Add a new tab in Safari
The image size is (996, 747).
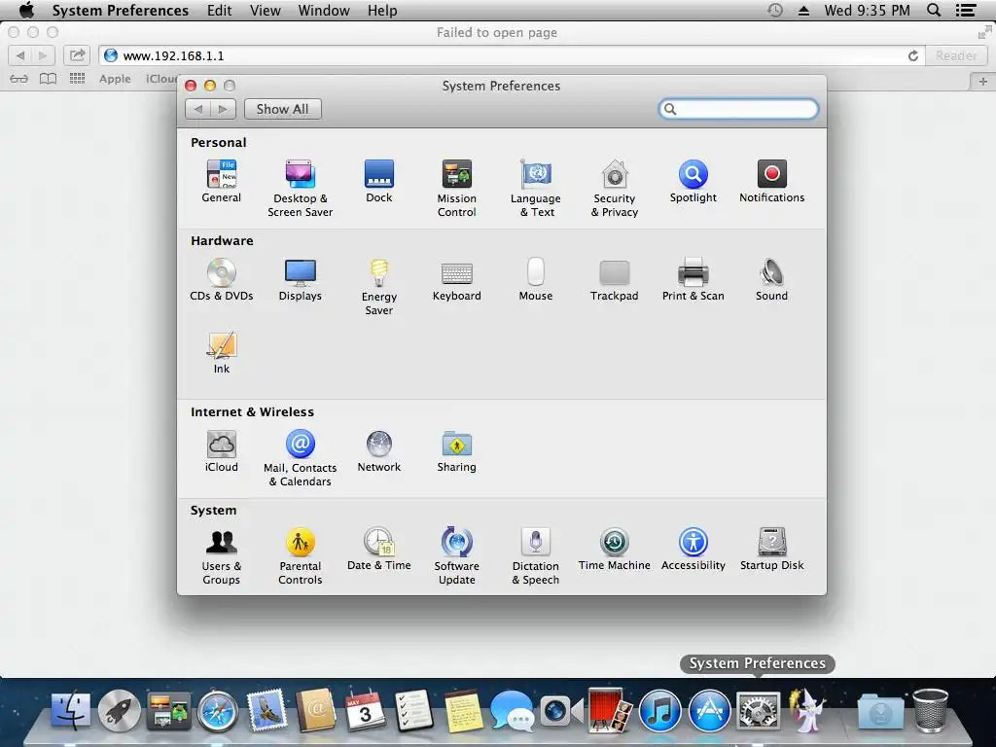pyautogui.click(x=982, y=82)
